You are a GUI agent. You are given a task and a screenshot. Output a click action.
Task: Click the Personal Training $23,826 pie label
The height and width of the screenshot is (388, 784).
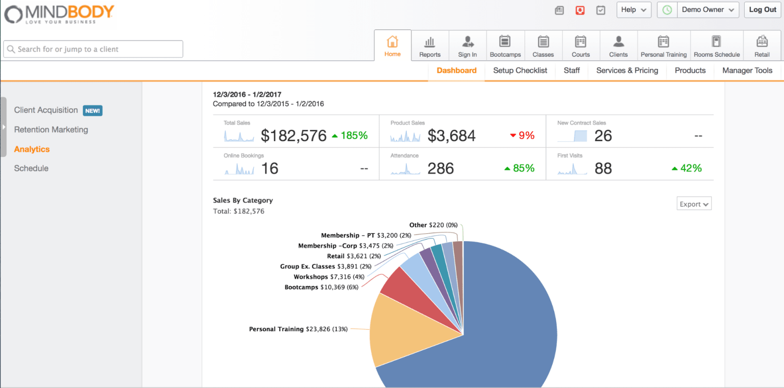click(x=298, y=329)
